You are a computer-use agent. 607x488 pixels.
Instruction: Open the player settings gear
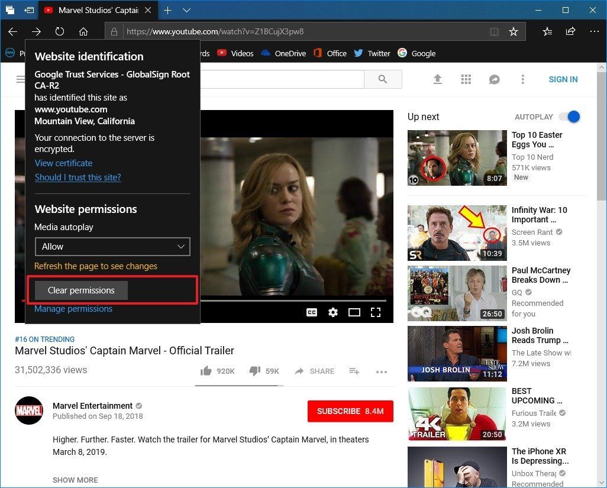coord(333,312)
